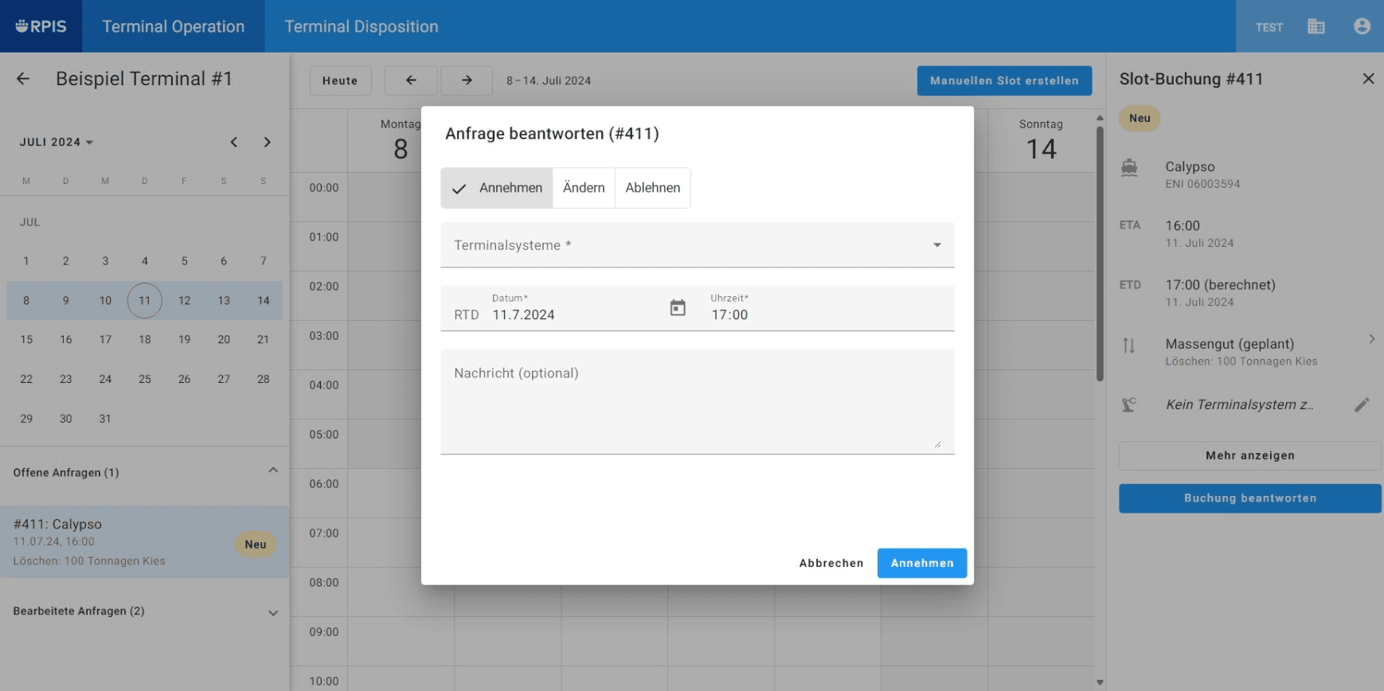Viewport: 1384px width, 691px height.
Task: Expand the Bearbeitete Anfragen section
Action: [x=273, y=612]
